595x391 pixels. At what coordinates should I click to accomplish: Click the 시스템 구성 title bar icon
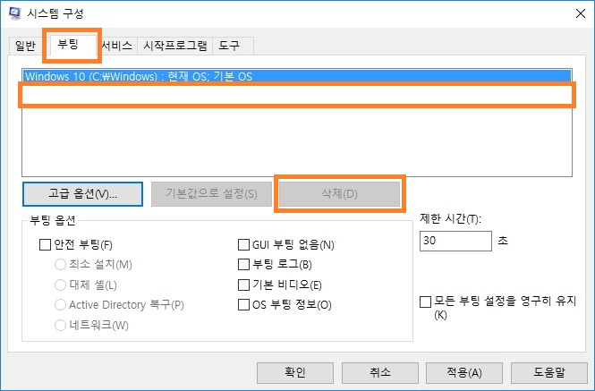point(14,13)
